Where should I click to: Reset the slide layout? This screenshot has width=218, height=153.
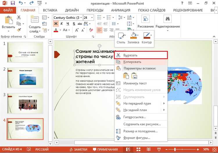(x=44, y=24)
